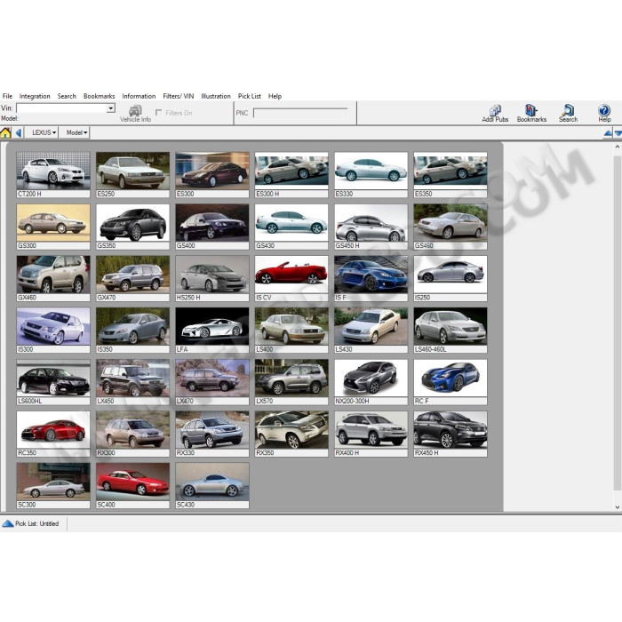
Task: Select the RX350 model thumbnail
Action: (291, 434)
